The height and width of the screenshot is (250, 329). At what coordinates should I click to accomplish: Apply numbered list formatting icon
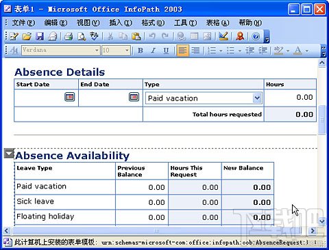click(212, 51)
